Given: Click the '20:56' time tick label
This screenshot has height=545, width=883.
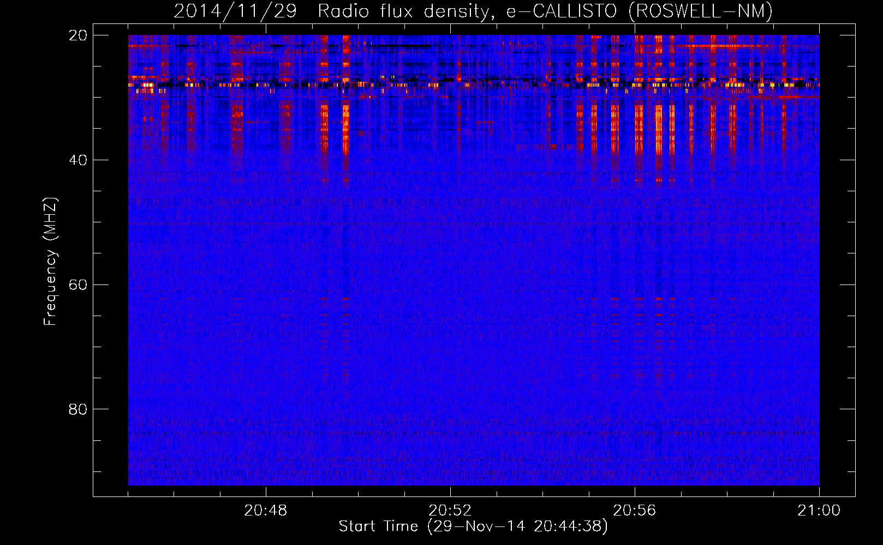Looking at the screenshot, I should coord(634,511).
